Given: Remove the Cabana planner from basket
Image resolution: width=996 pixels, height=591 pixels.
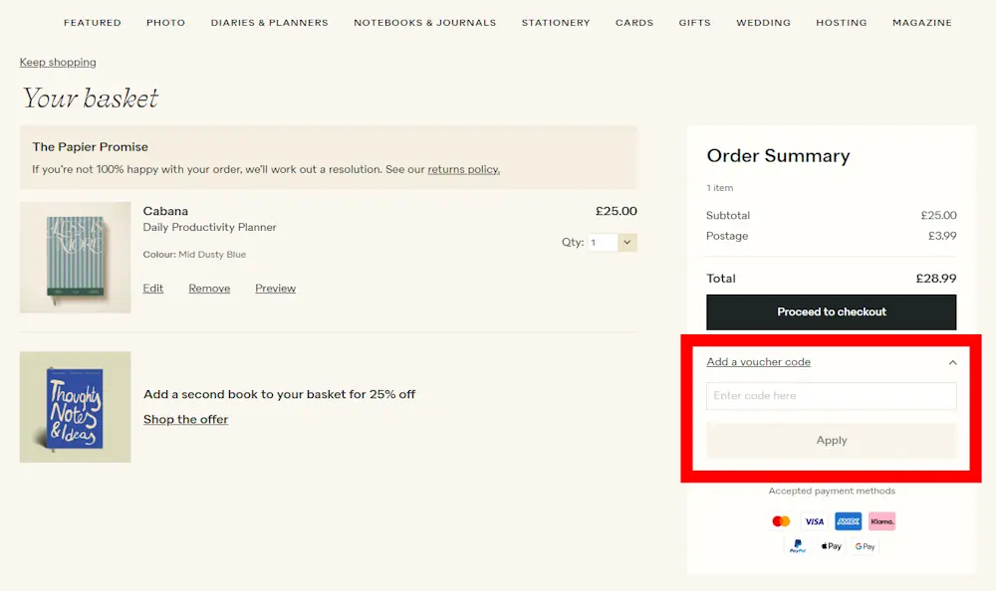Looking at the screenshot, I should tap(209, 288).
